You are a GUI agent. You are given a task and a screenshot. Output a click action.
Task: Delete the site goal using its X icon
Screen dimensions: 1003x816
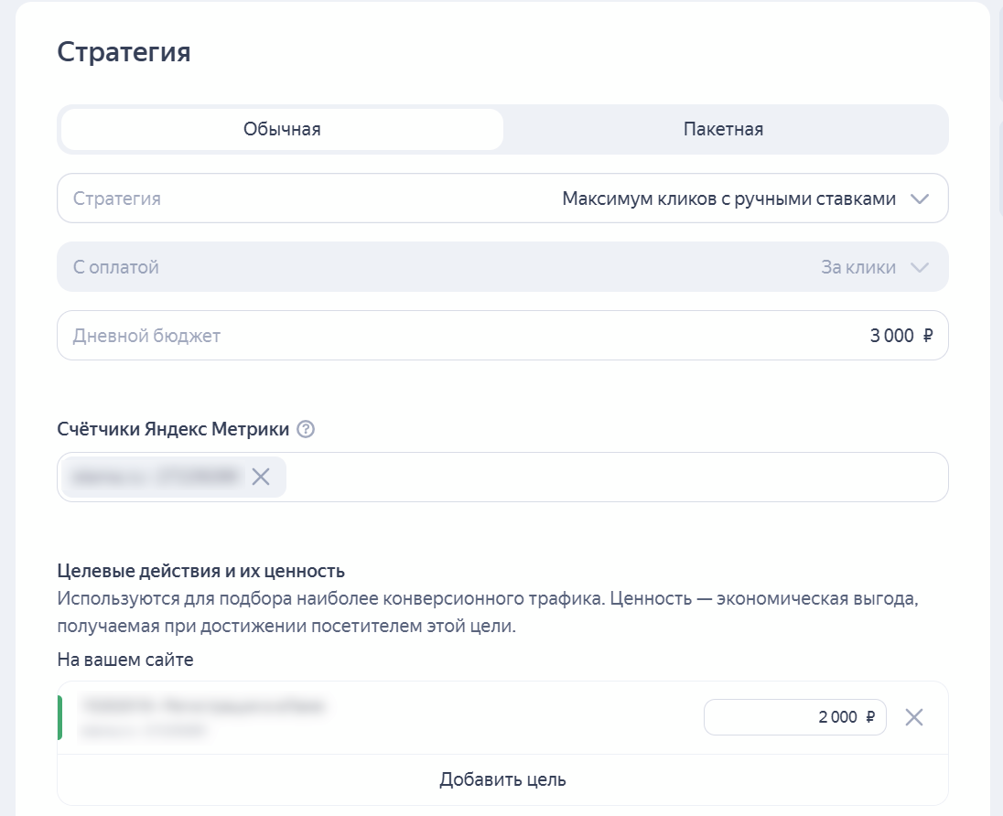(914, 717)
